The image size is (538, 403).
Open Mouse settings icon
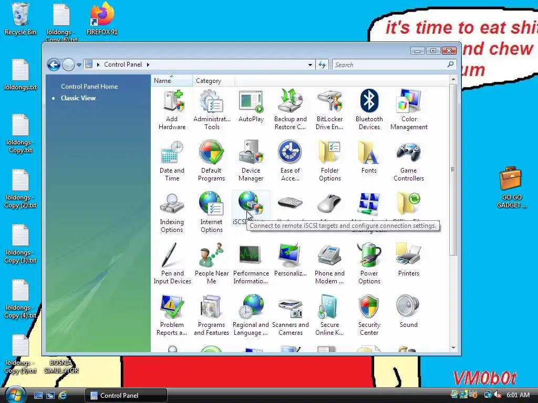point(329,203)
